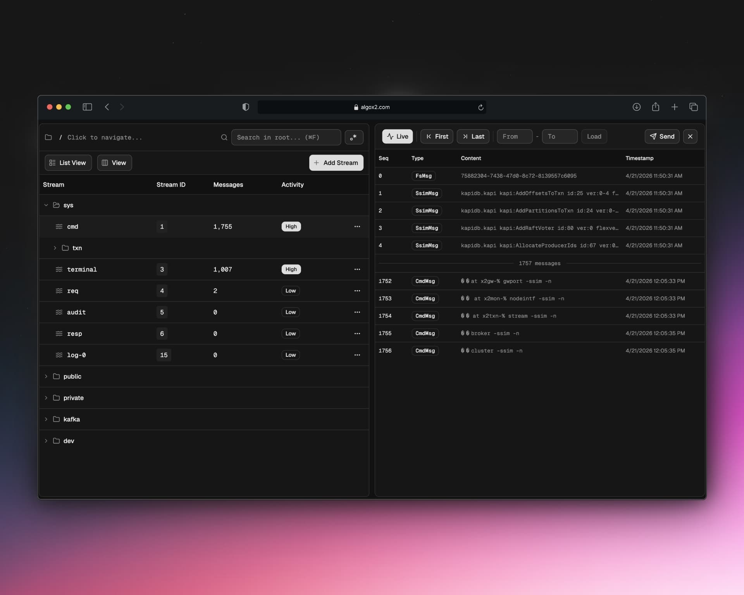Viewport: 744px width, 595px height.
Task: Click the browser share icon
Action: tap(655, 107)
